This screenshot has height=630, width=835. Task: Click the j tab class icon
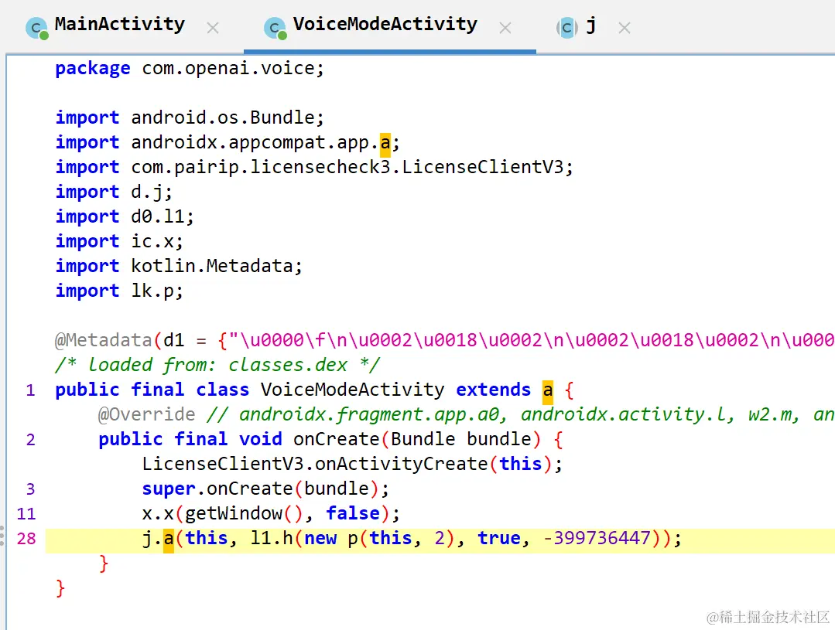coord(567,28)
